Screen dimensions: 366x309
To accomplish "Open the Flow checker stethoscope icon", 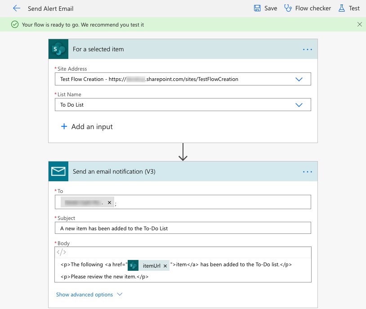I will (288, 8).
